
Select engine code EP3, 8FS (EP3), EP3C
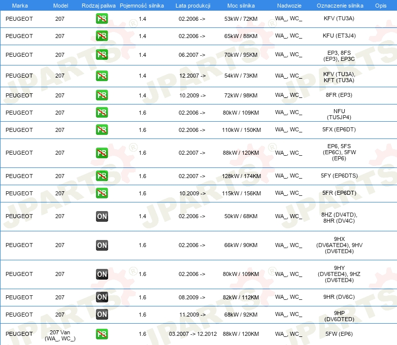[339, 56]
